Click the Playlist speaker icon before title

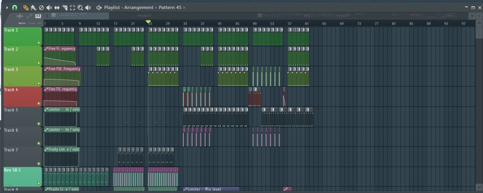pyautogui.click(x=99, y=8)
